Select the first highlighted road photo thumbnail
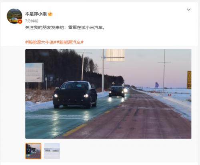This screenshot has height=165, width=200. coord(33,151)
